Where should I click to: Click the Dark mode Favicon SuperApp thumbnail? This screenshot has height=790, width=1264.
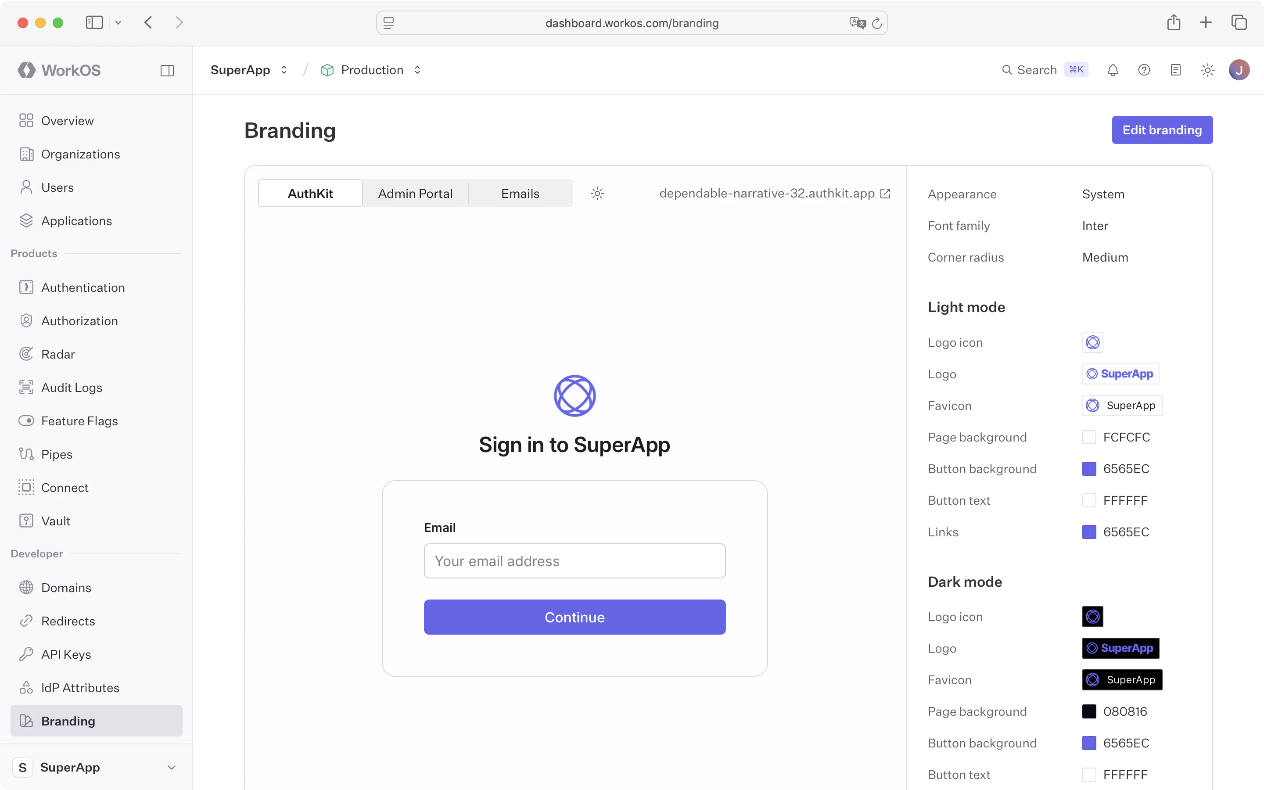coord(1122,680)
